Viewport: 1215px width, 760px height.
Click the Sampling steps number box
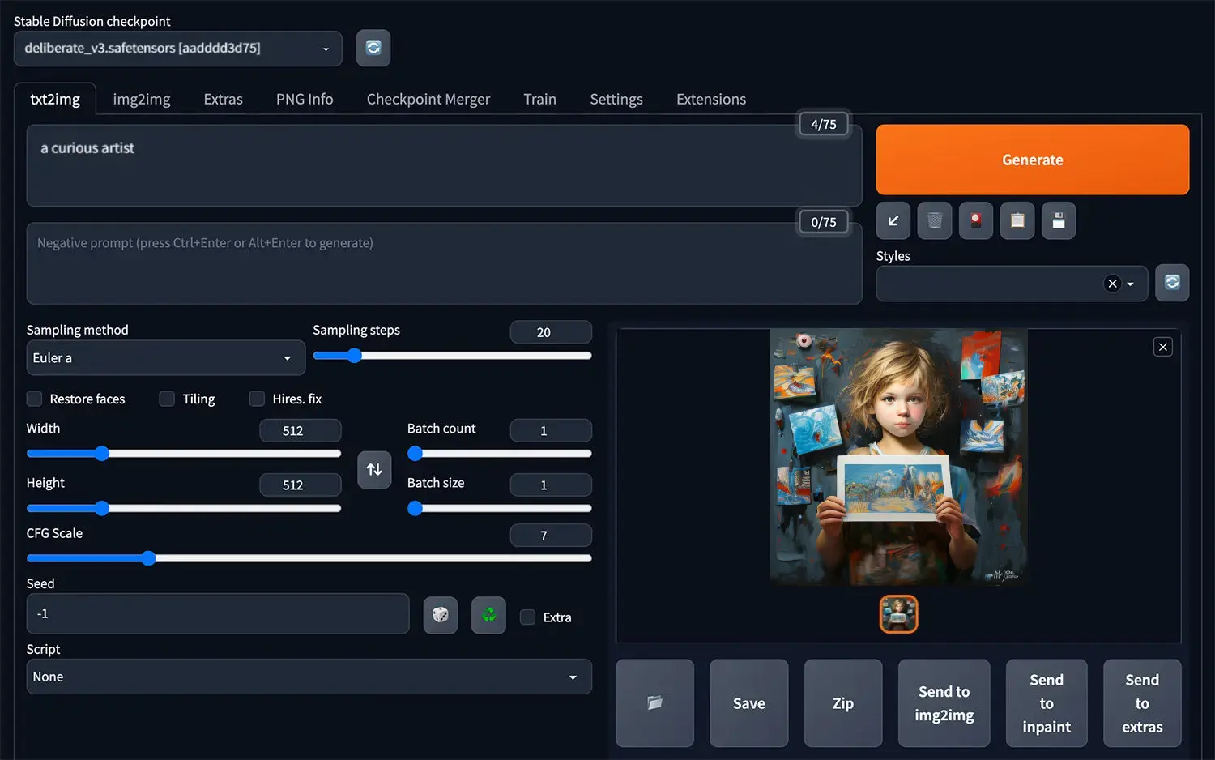click(551, 332)
